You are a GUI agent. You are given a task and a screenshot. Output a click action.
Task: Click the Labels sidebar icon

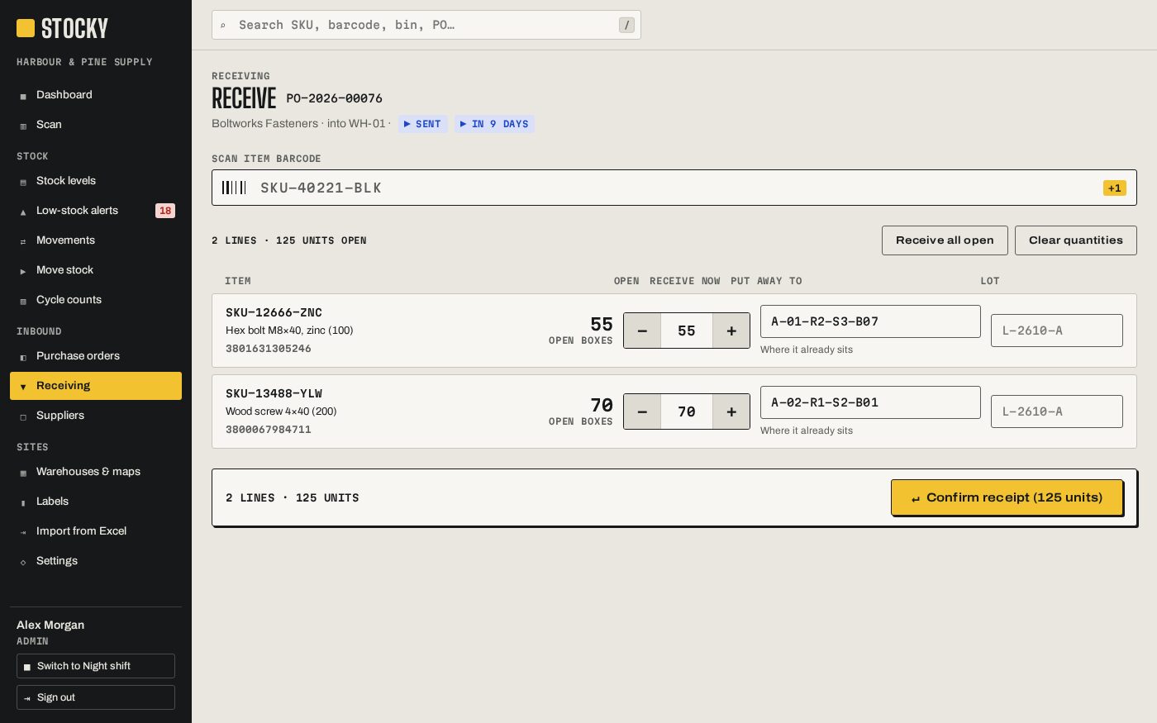coord(23,502)
